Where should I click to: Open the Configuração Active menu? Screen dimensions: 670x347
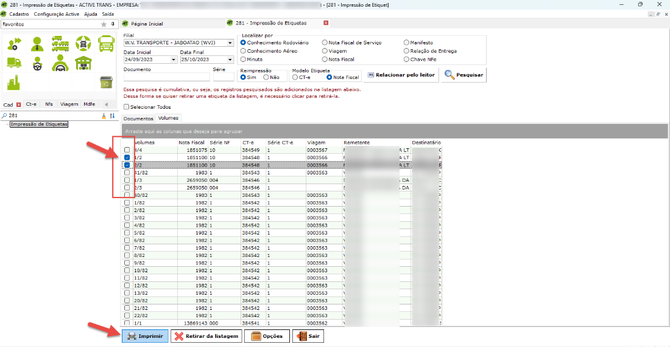pyautogui.click(x=57, y=14)
